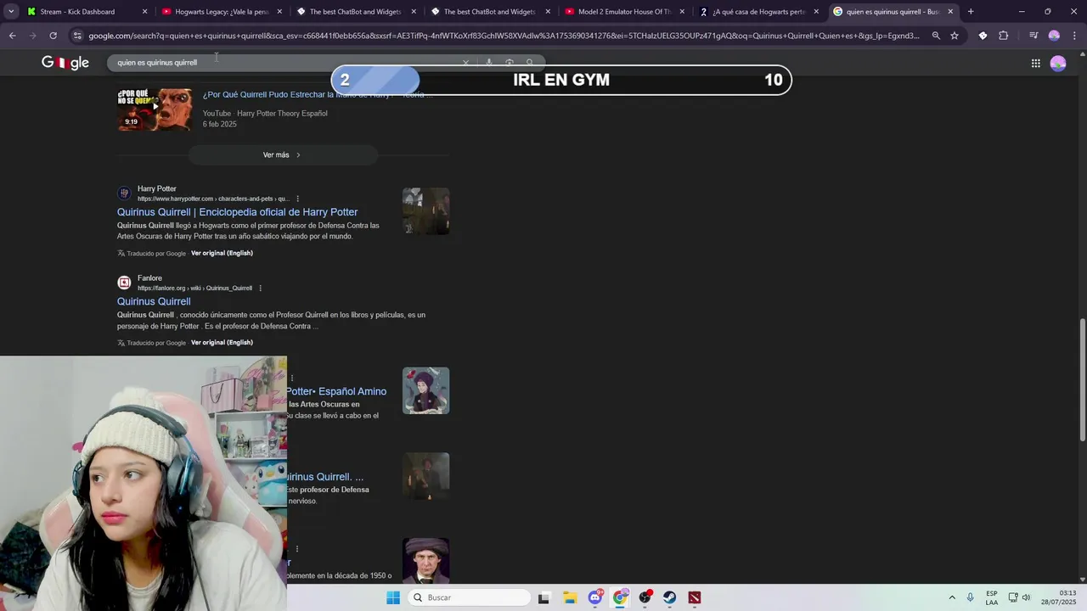This screenshot has width=1087, height=611.
Task: Open the Extensions puzzle menu
Action: (1004, 36)
